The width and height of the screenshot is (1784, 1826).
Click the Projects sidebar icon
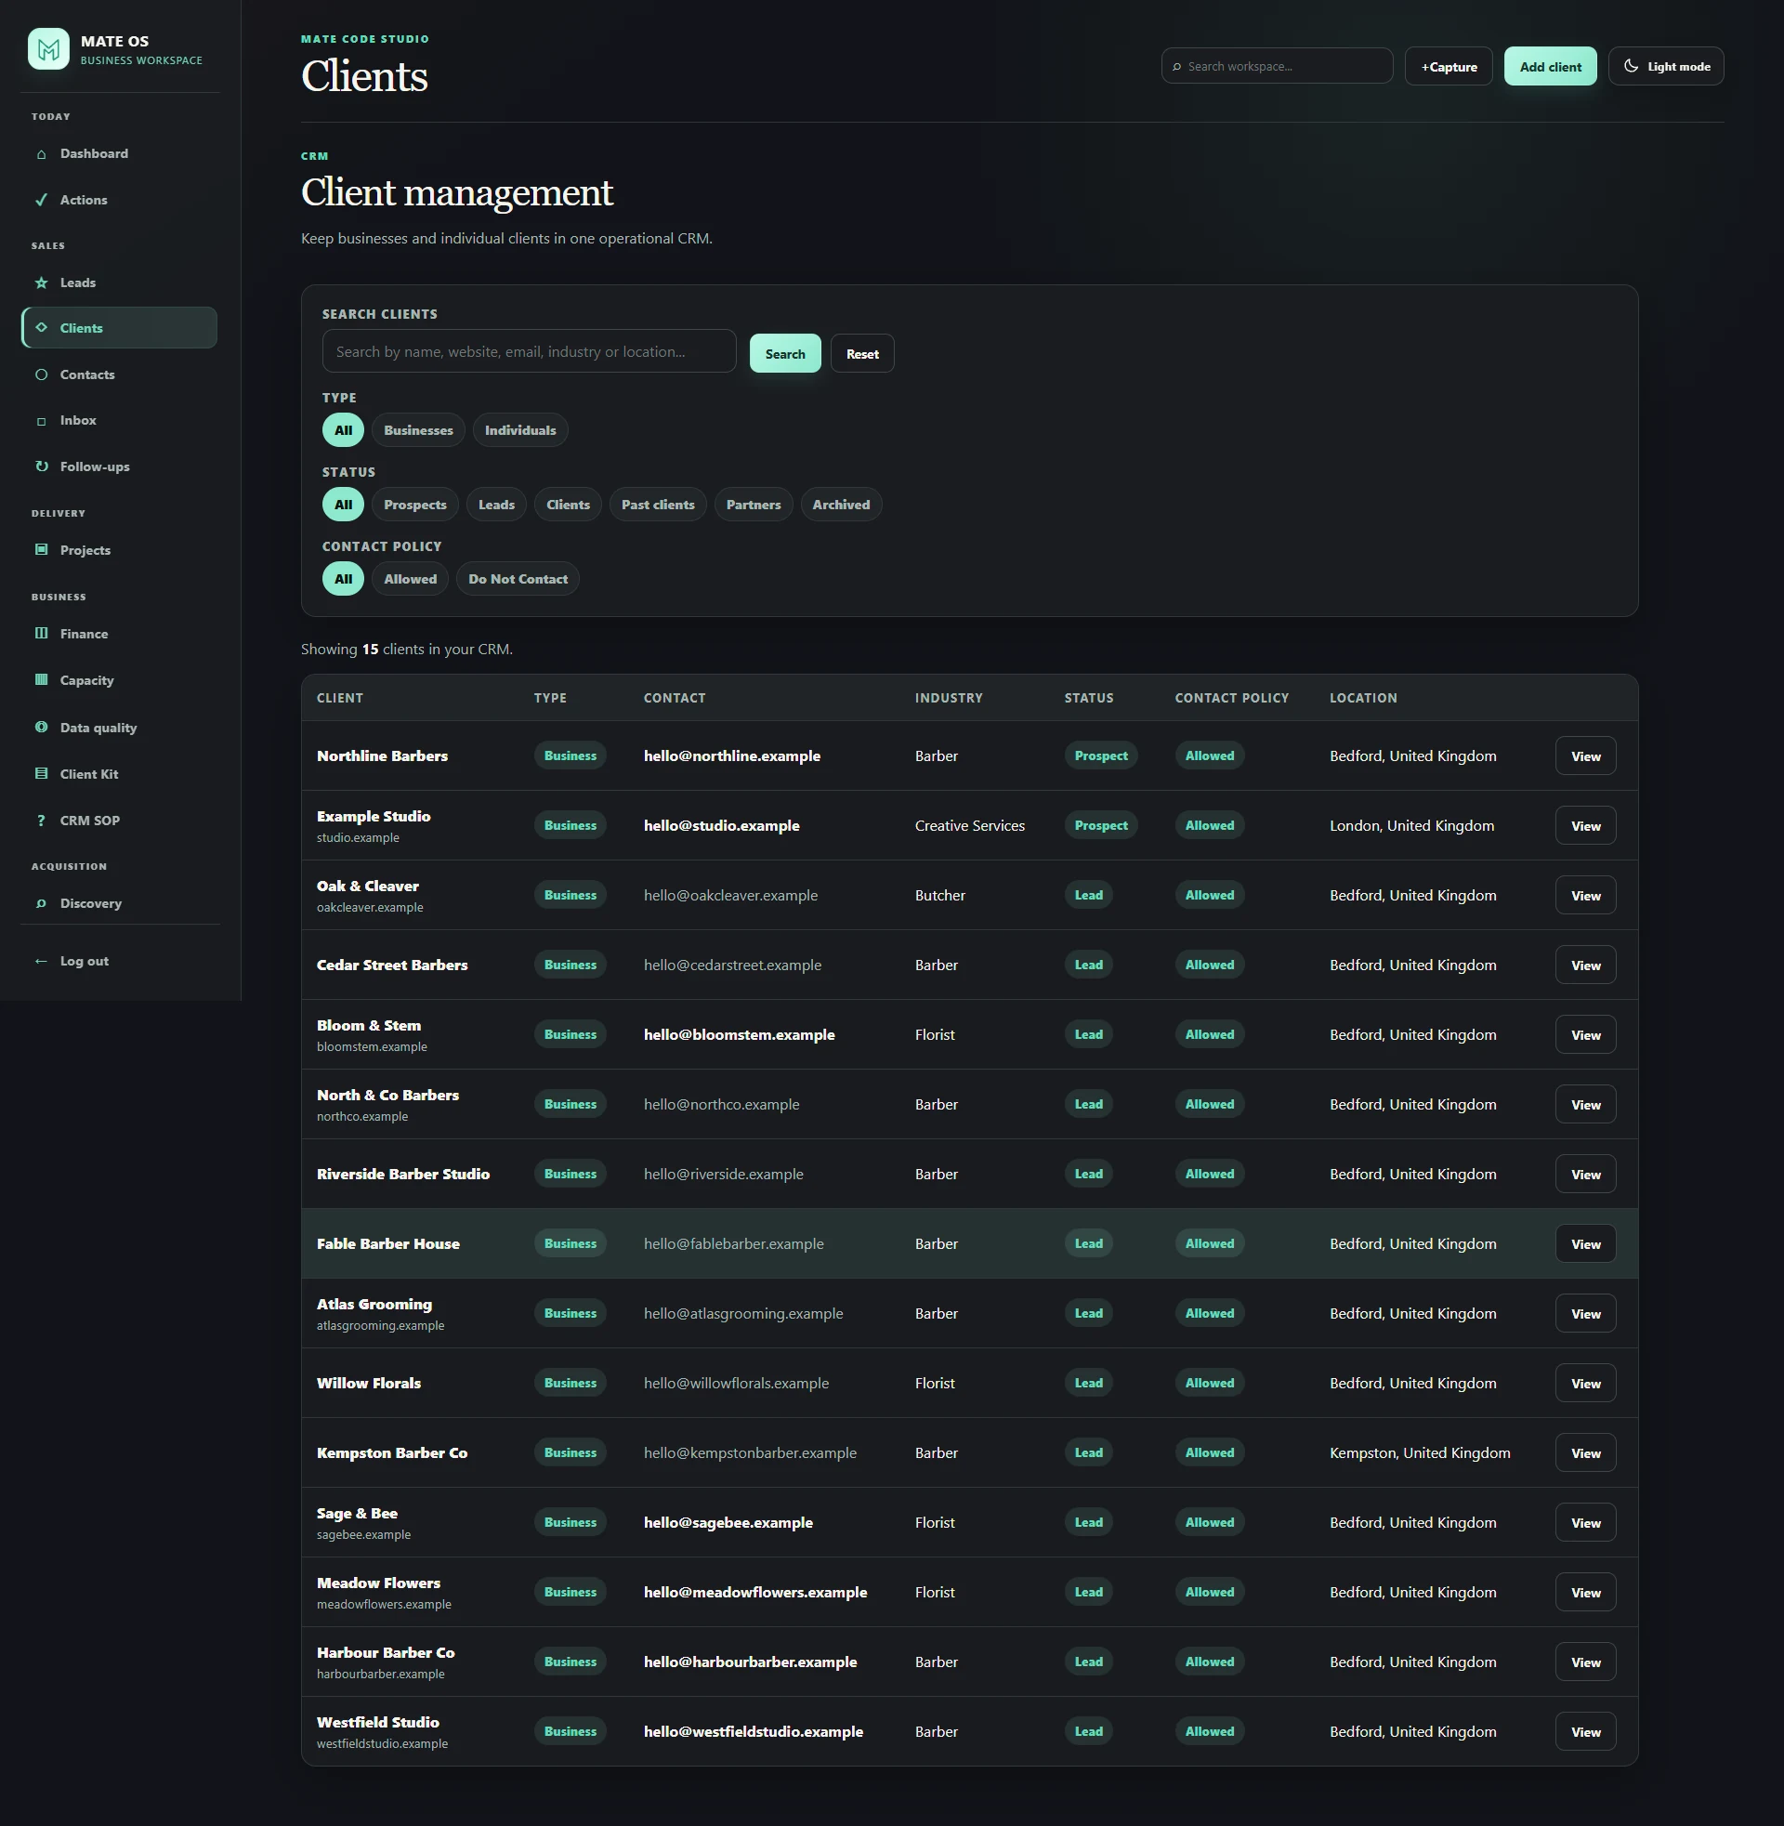tap(41, 550)
